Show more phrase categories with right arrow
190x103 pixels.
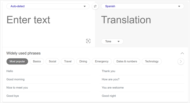pos(181,61)
